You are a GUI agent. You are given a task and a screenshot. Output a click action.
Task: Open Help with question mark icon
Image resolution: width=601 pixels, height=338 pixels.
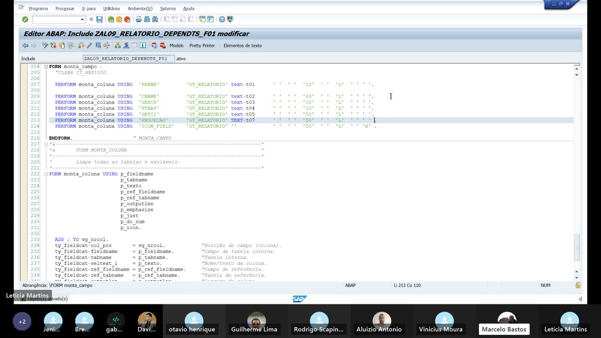222,19
